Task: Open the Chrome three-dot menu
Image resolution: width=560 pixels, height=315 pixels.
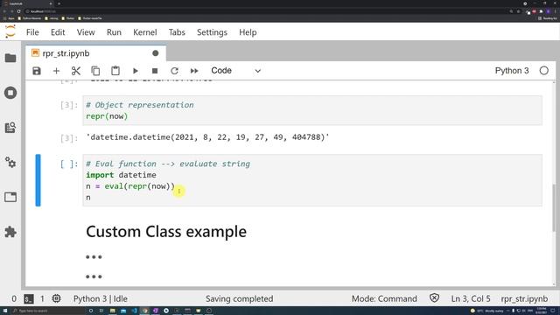Action: point(555,11)
